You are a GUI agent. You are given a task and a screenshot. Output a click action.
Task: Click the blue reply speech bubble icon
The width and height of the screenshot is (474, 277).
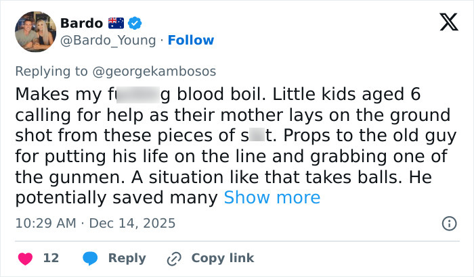pyautogui.click(x=90, y=258)
